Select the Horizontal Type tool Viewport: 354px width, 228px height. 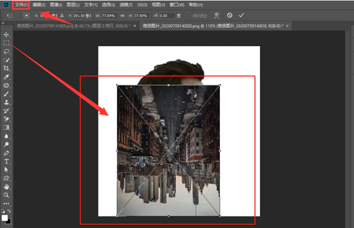[7, 161]
